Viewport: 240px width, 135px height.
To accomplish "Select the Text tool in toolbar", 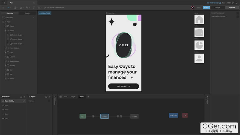I will (34, 8).
